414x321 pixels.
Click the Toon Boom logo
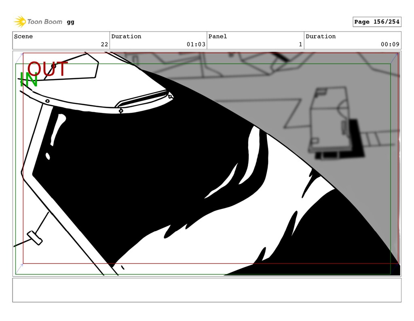tap(38, 22)
